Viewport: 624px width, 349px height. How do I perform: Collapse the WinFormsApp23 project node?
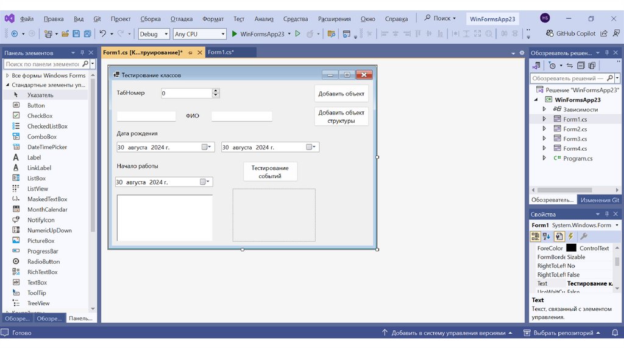536,100
